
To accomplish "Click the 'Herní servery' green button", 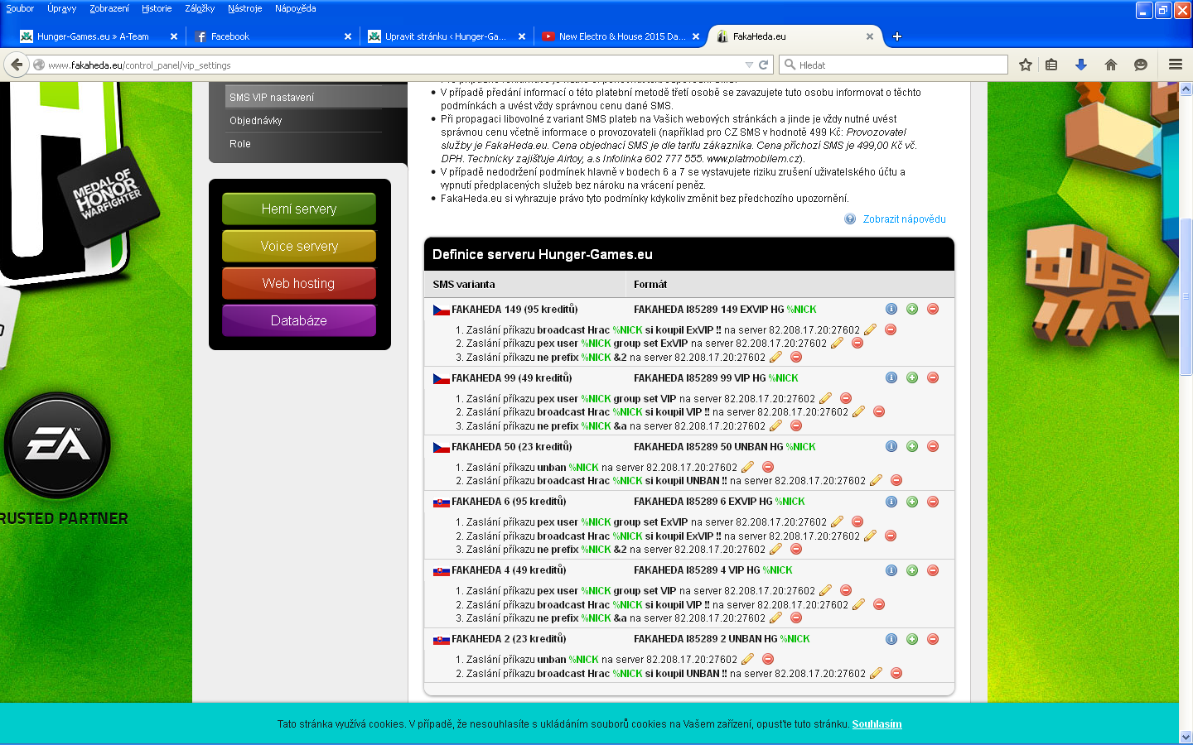I will pos(299,209).
